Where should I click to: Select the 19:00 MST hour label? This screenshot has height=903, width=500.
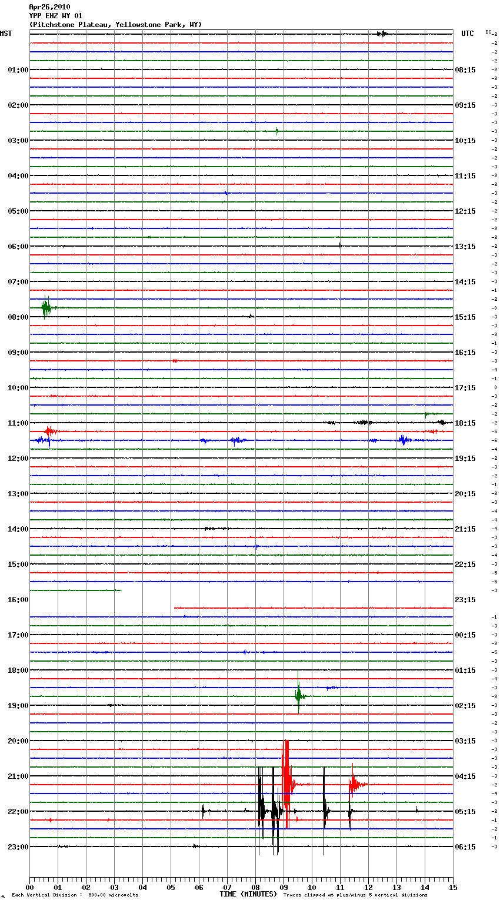click(18, 706)
